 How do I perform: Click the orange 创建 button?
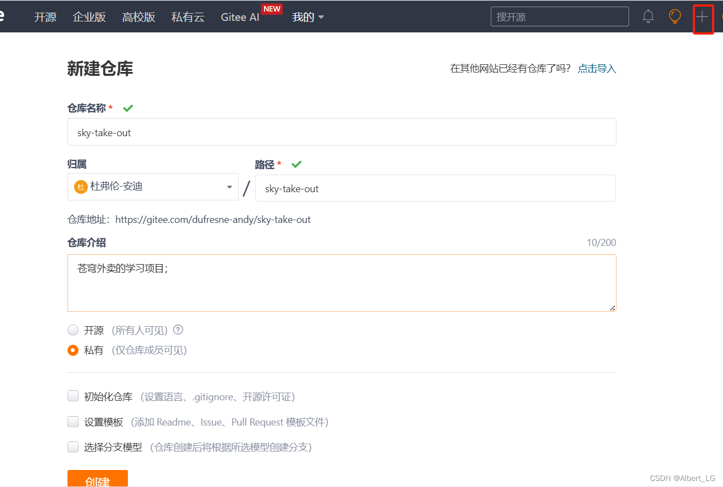click(x=98, y=478)
